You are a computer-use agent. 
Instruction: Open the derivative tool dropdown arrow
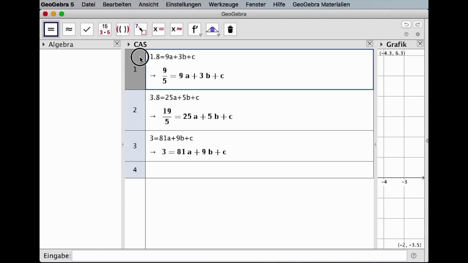pyautogui.click(x=200, y=35)
